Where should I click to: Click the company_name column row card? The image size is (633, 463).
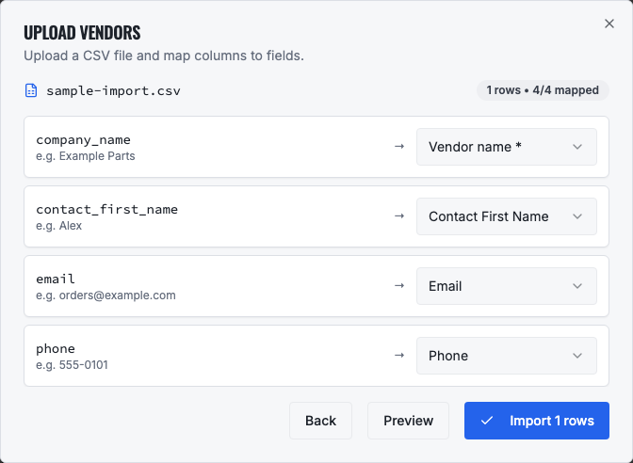point(316,147)
